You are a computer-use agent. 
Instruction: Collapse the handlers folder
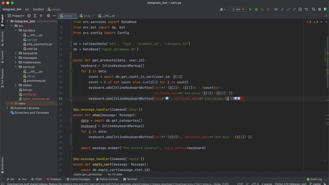[x=16, y=30]
